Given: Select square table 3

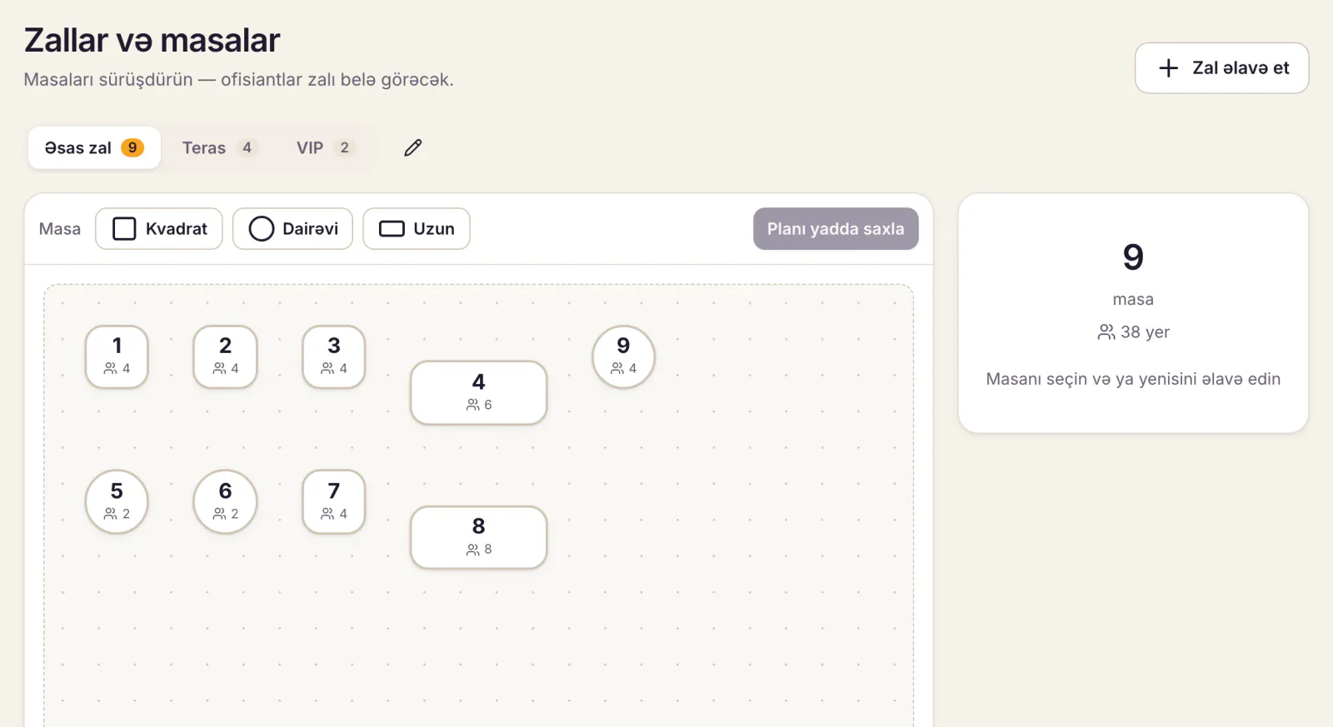Looking at the screenshot, I should [x=334, y=356].
